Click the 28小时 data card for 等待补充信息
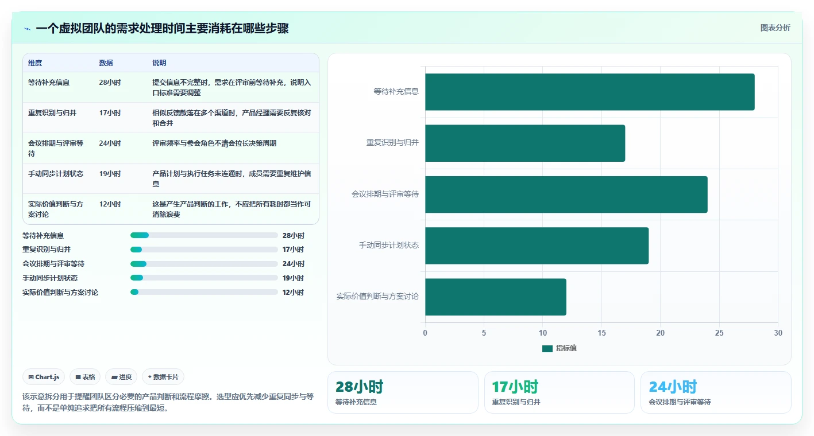814x436 pixels. point(403,392)
